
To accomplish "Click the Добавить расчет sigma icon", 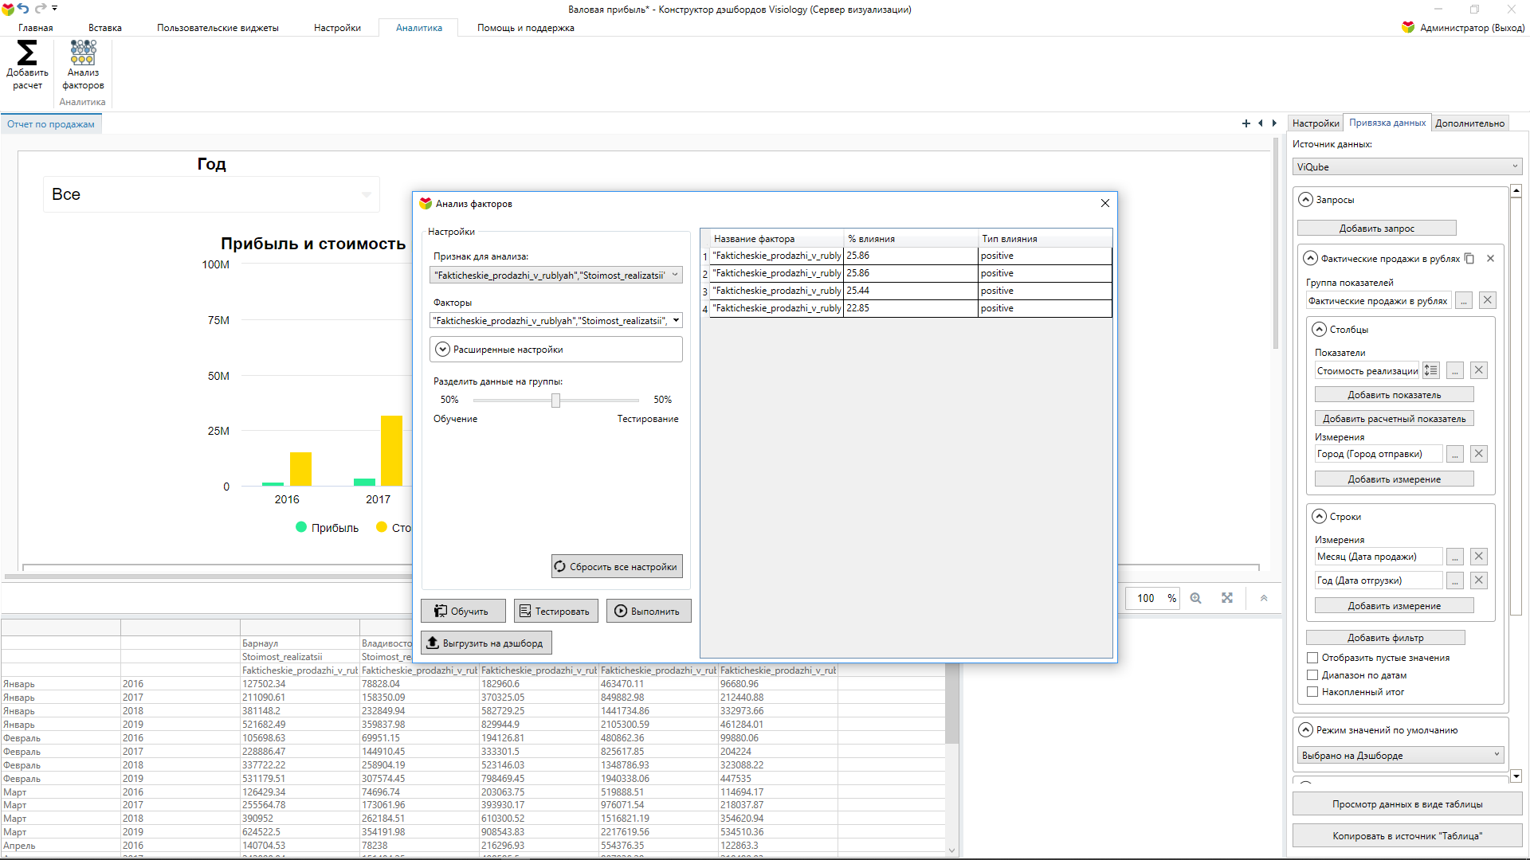I will pyautogui.click(x=27, y=54).
